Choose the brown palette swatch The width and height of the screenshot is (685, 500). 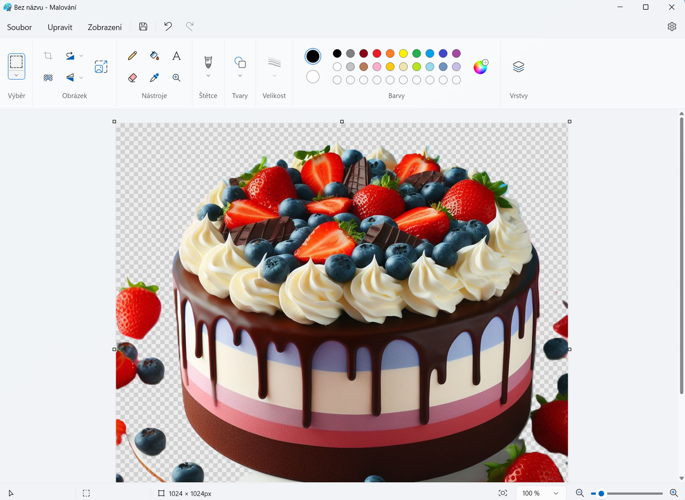364,67
